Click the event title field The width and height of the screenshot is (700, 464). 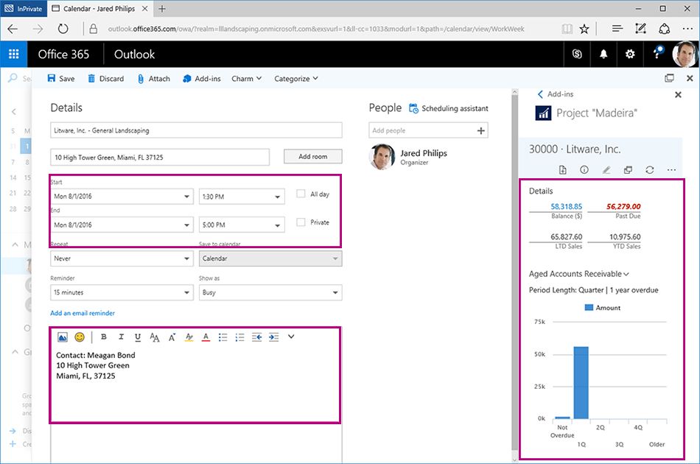196,130
